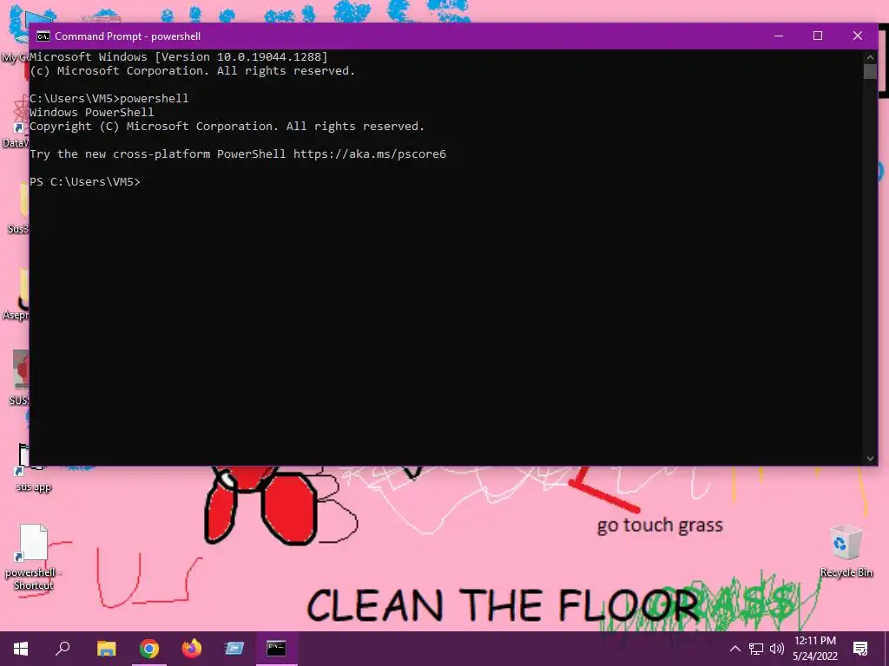This screenshot has height=666, width=889.
Task: Select Recycle Bin desktop icon
Action: [846, 551]
